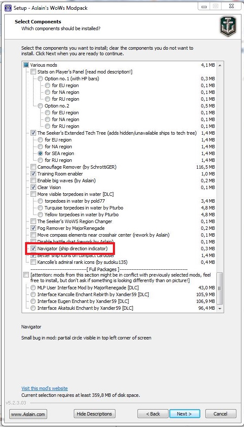Click Hide Descriptions button

click(94, 414)
